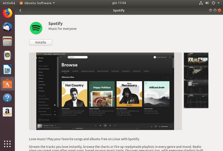Open the volume indicator in top bar
The width and height of the screenshot is (223, 151).
point(207,3)
